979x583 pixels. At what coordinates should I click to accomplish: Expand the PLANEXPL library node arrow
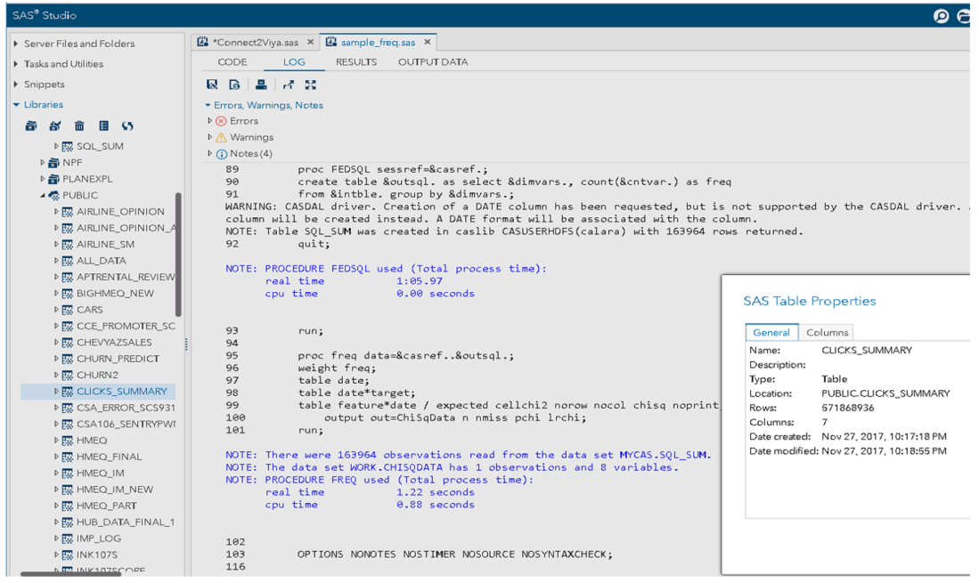[x=43, y=179]
